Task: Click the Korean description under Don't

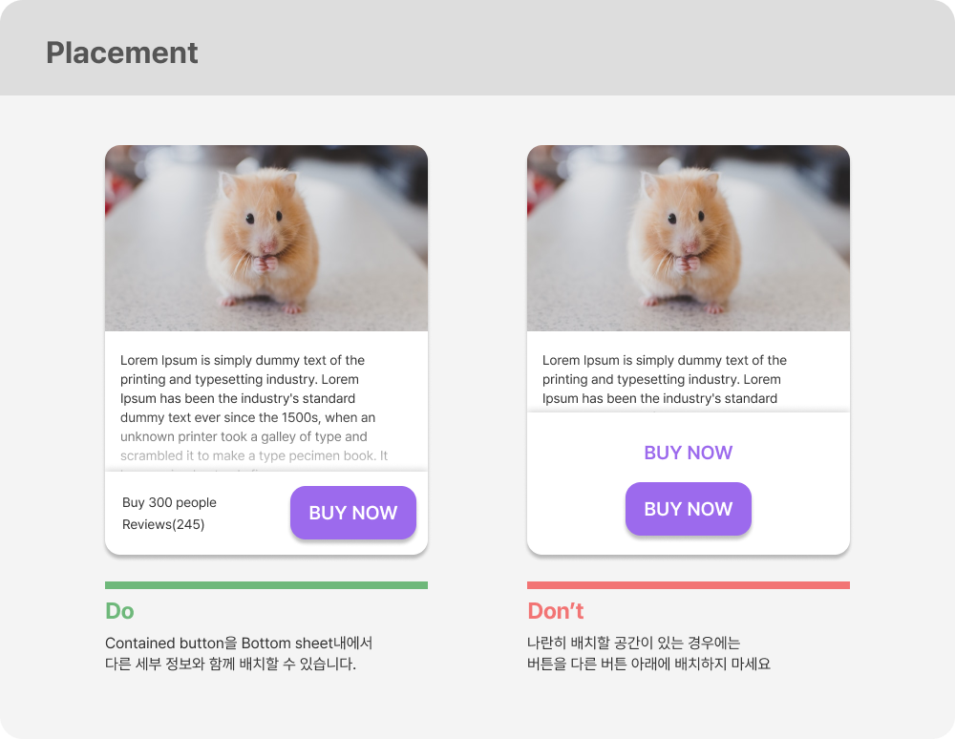Action: (648, 653)
